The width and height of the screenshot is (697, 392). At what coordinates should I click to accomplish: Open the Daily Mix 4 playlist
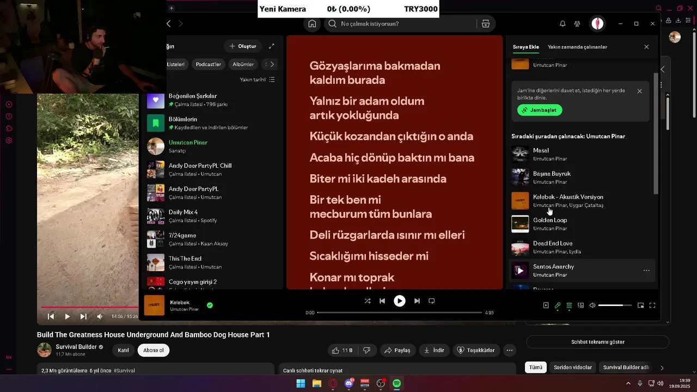tap(212, 216)
